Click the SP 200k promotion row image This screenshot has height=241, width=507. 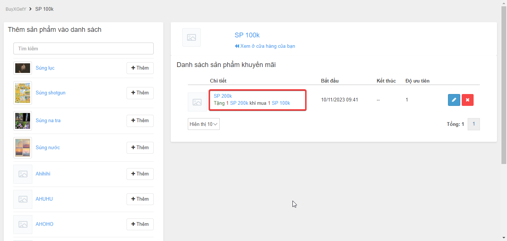(x=197, y=102)
